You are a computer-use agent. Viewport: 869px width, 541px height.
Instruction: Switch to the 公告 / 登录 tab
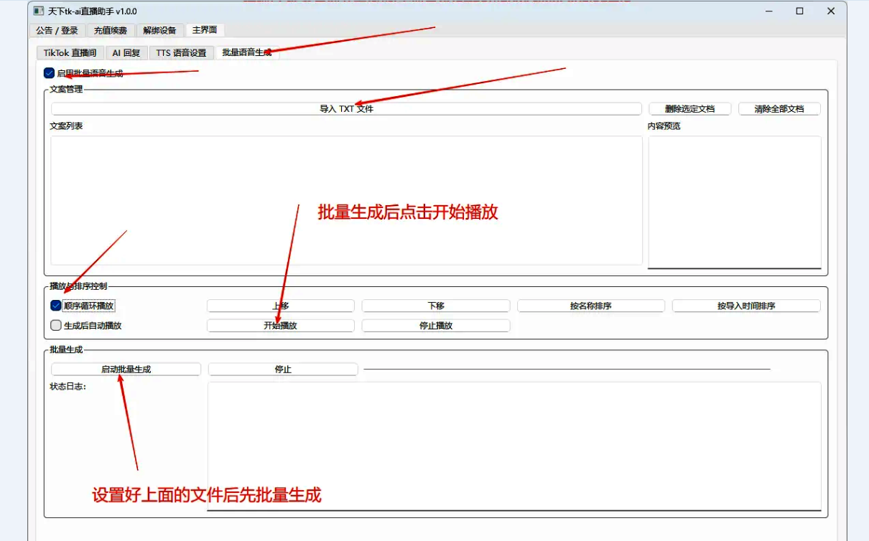pyautogui.click(x=57, y=30)
